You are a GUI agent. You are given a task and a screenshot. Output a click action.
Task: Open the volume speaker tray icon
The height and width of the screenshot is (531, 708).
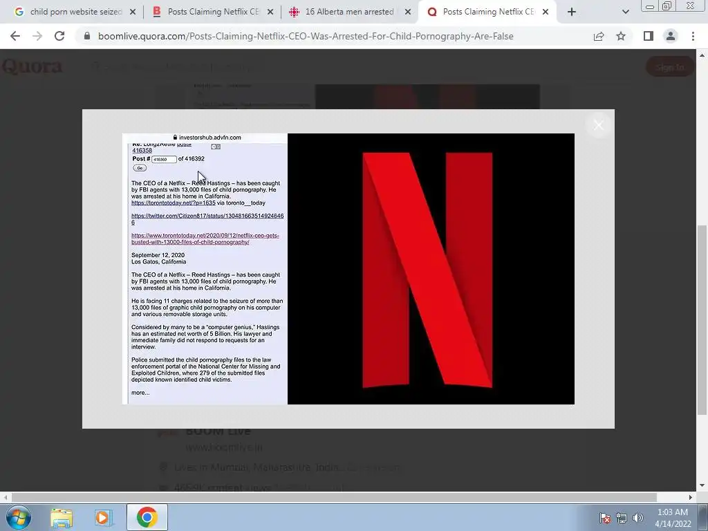coord(638,518)
